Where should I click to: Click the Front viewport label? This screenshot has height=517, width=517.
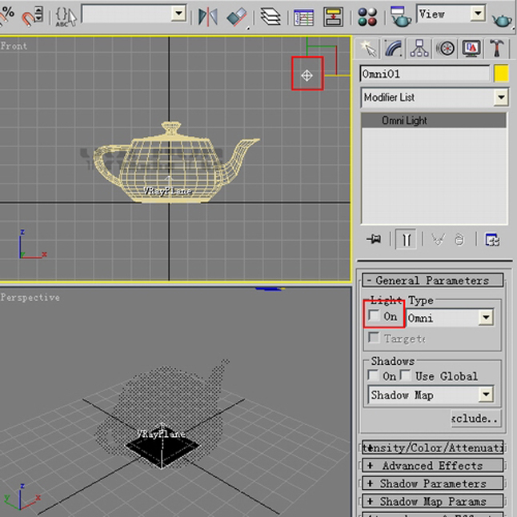[x=14, y=46]
